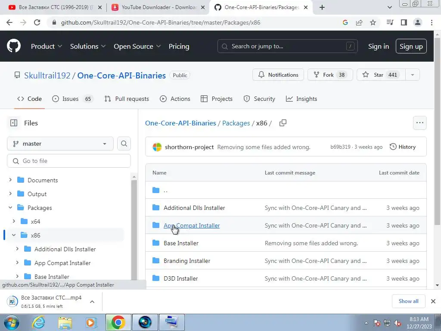Screen dimensions: 441x331
Task: Go back with the browser back arrow
Action: click(x=9, y=22)
